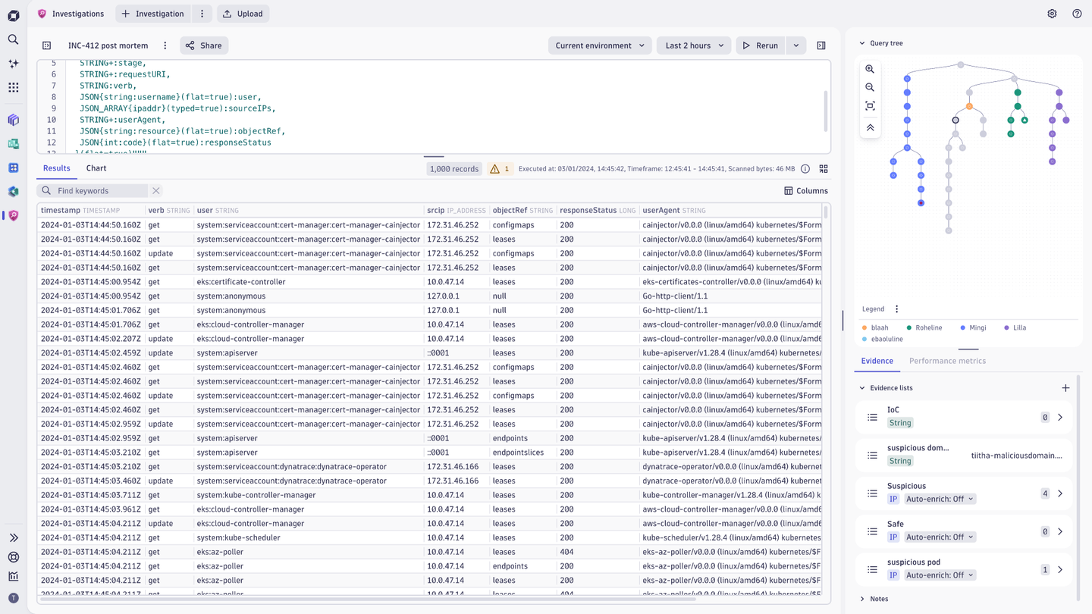
Task: Open the help icon in top right
Action: click(1076, 13)
